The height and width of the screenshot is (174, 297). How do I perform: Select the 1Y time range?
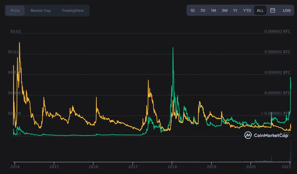pos(235,10)
